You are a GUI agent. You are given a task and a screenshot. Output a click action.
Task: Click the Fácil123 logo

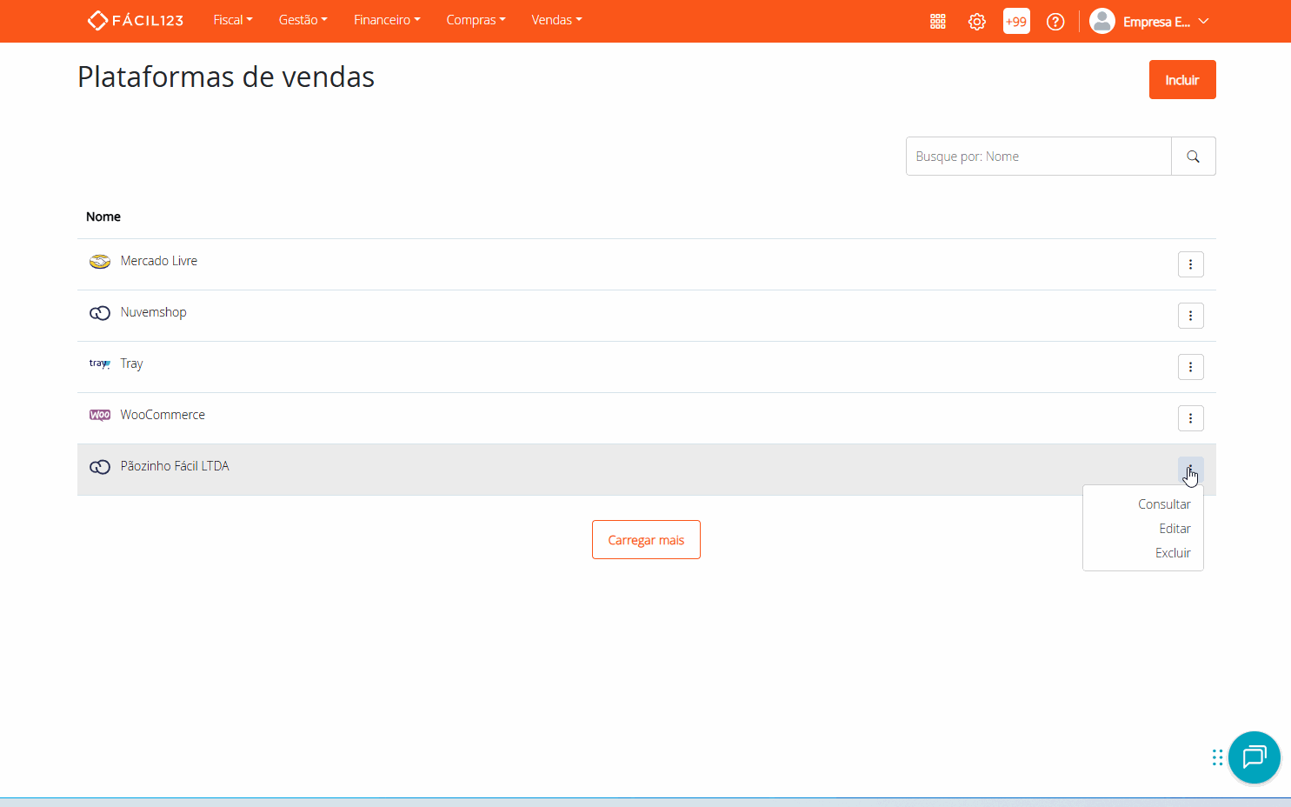tap(136, 20)
